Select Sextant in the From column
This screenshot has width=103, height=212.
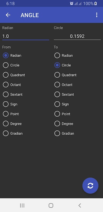point(12,95)
